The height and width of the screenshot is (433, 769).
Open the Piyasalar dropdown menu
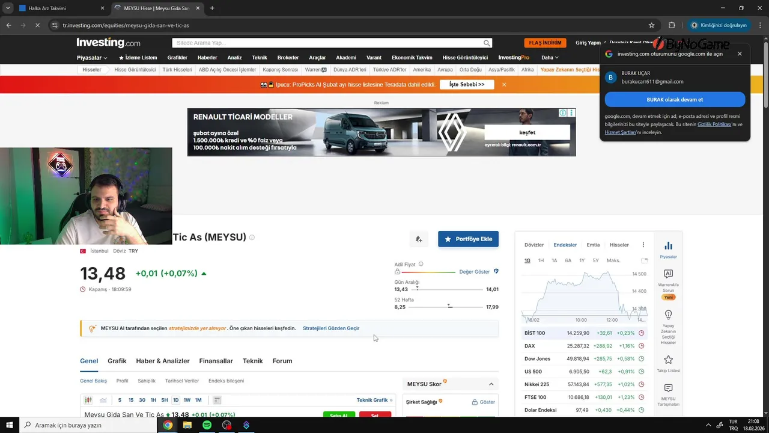click(x=92, y=58)
